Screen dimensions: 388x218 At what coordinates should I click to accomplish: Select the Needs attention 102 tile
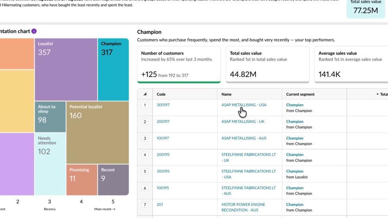pyautogui.click(x=50, y=164)
